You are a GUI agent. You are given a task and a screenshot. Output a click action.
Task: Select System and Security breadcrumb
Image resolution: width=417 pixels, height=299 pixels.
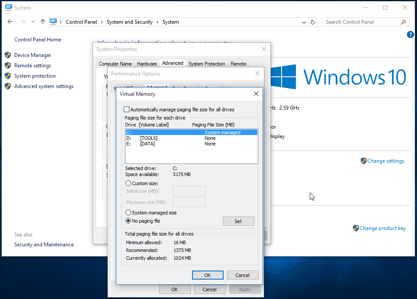click(x=130, y=22)
